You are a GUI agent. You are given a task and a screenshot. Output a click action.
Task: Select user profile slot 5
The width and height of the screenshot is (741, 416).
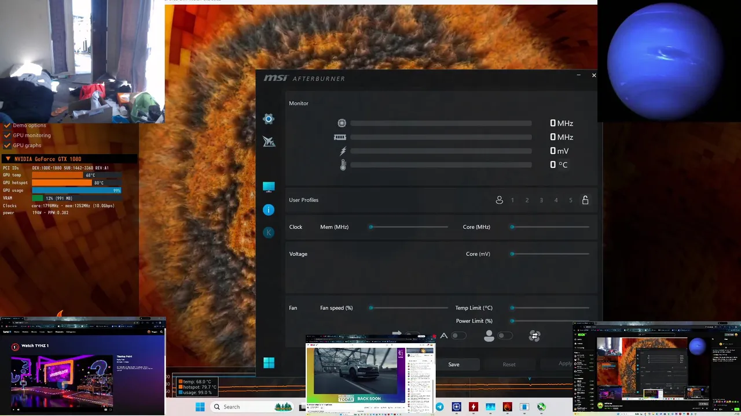(x=570, y=200)
